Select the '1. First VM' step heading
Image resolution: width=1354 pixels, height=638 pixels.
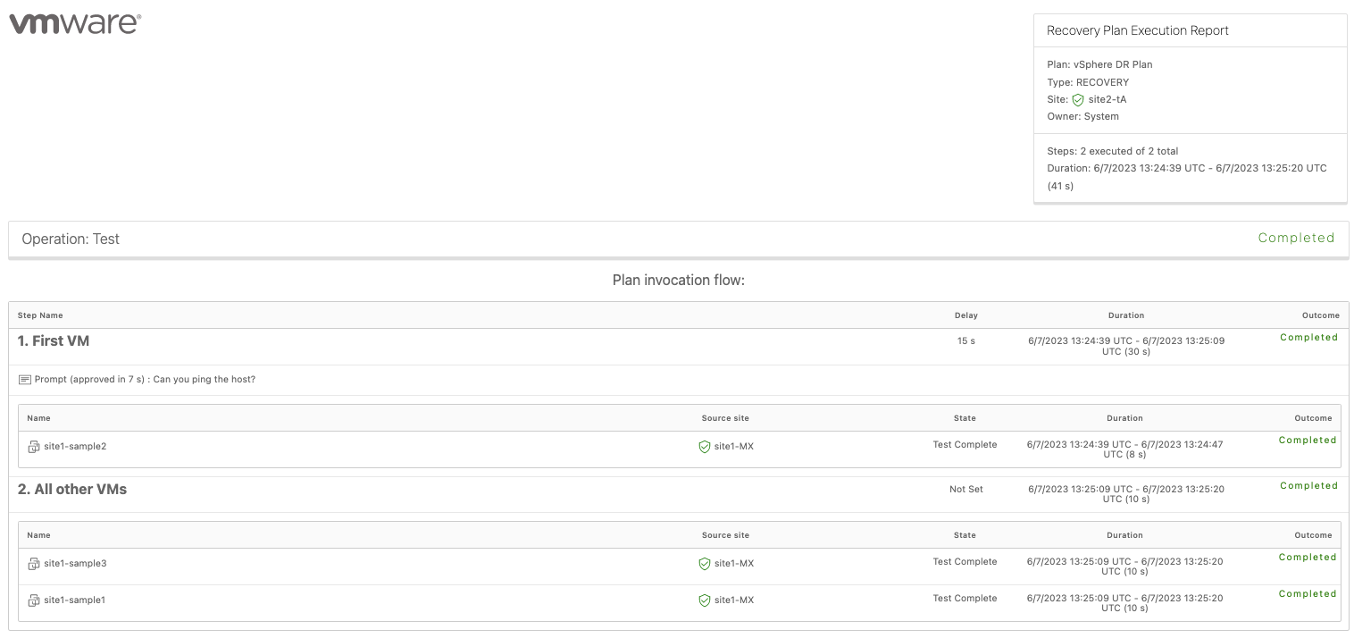pyautogui.click(x=54, y=340)
